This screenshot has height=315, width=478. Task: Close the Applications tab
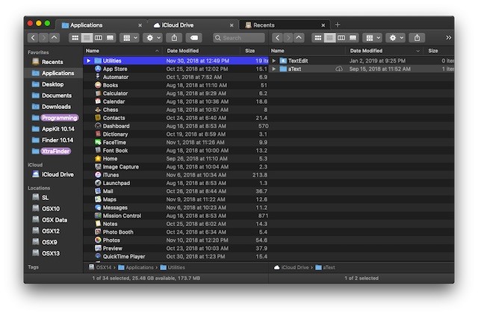point(140,25)
